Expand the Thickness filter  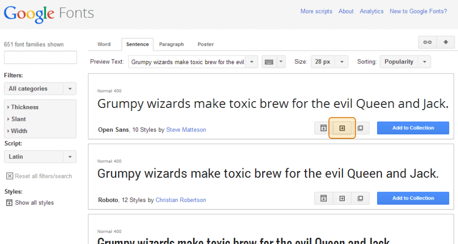pyautogui.click(x=23, y=107)
